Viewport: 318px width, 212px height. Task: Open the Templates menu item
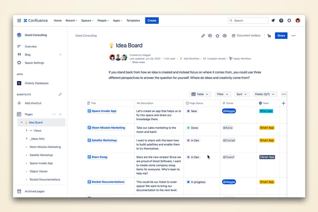pyautogui.click(x=133, y=21)
